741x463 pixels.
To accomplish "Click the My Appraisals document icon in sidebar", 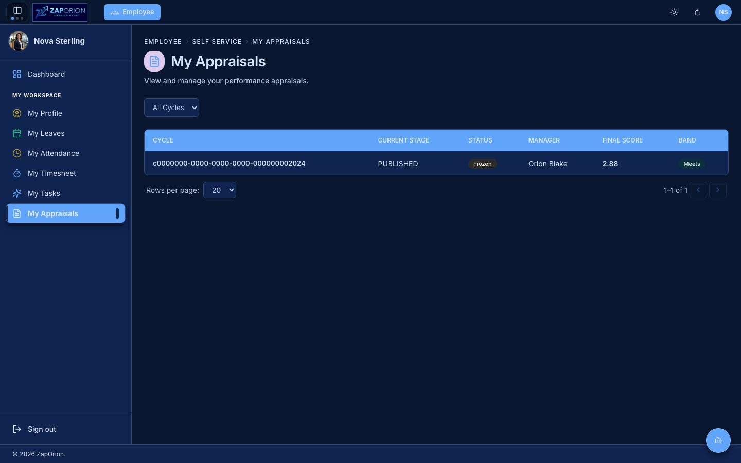I will [x=17, y=213].
